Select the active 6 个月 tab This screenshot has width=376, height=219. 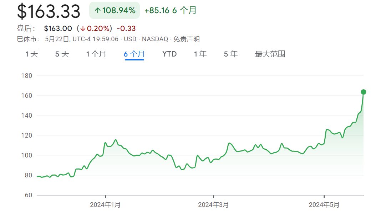[134, 54]
